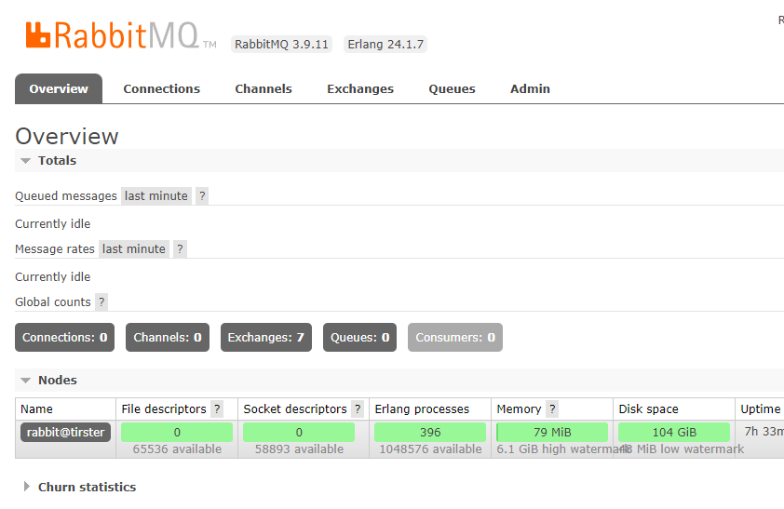Image resolution: width=784 pixels, height=509 pixels.
Task: Open the Connections tab
Action: coord(161,89)
